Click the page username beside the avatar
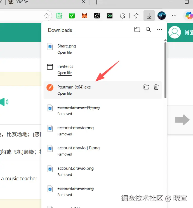The height and width of the screenshot is (208, 193). pos(189,32)
